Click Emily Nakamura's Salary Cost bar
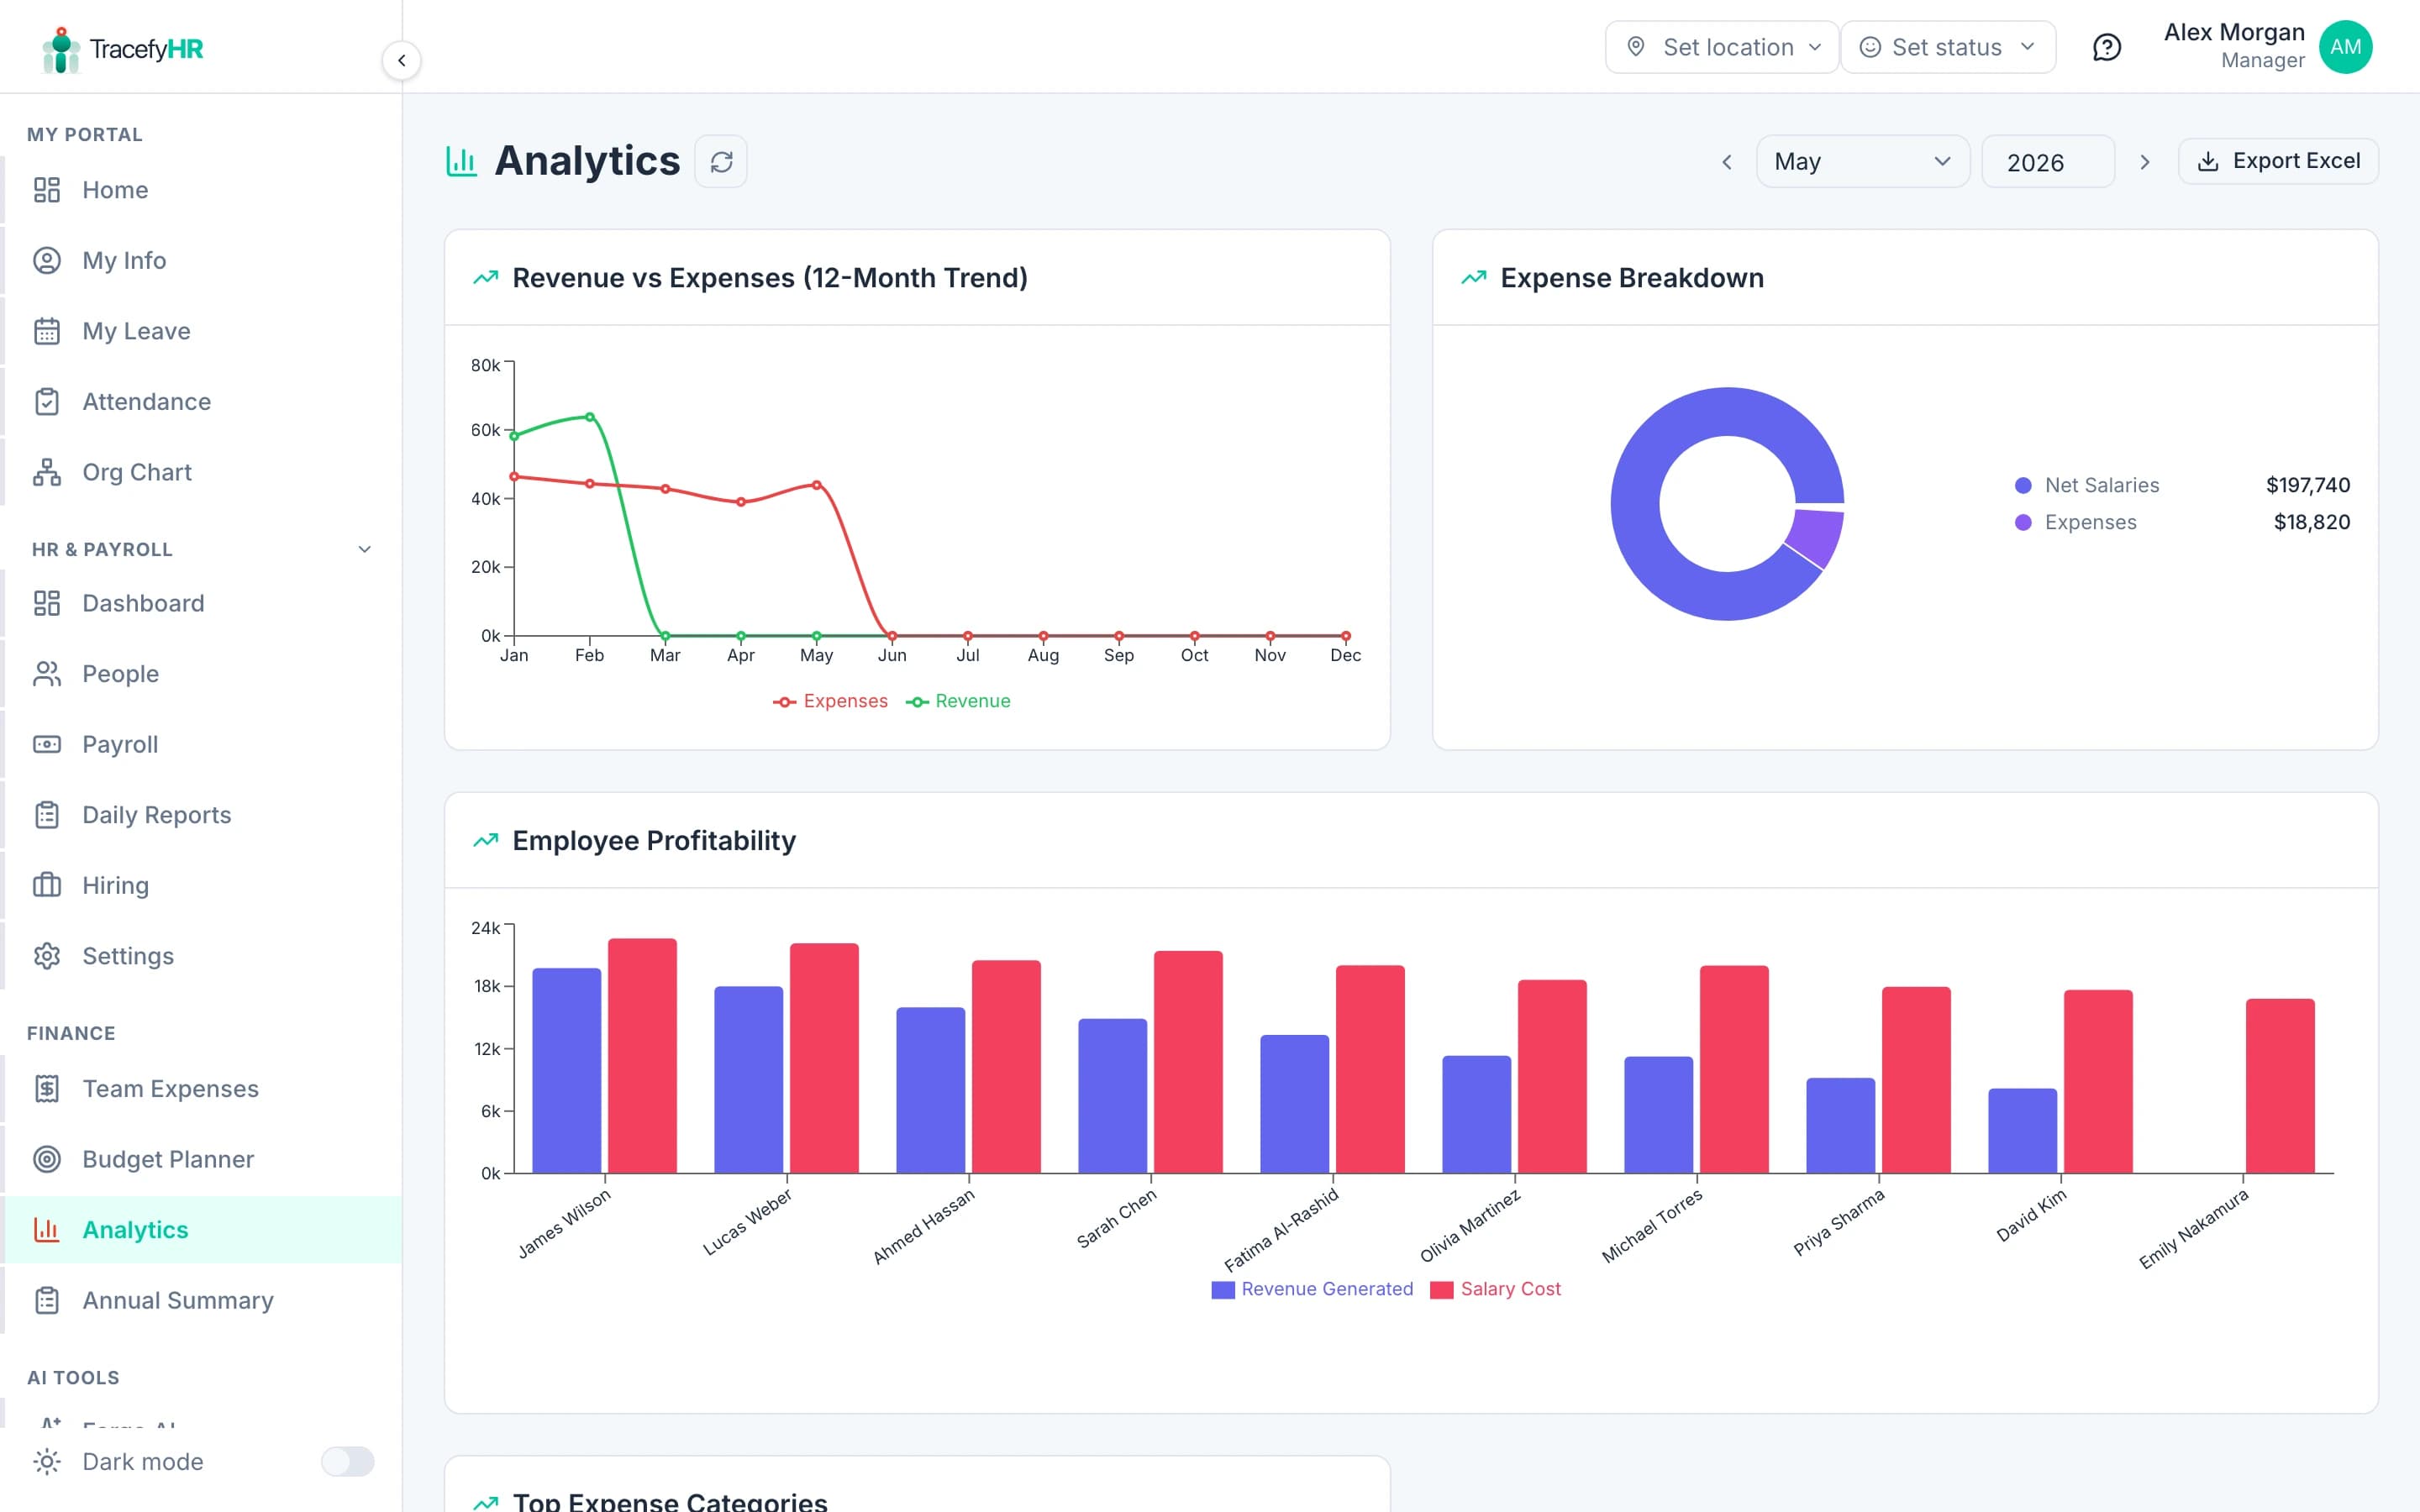 [2280, 1085]
